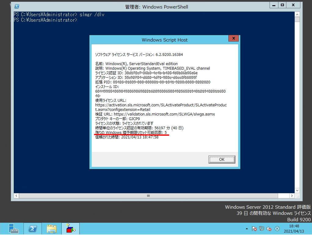Click the ServerStandardEval edition name line
312x235 pixels.
pyautogui.click(x=136, y=64)
